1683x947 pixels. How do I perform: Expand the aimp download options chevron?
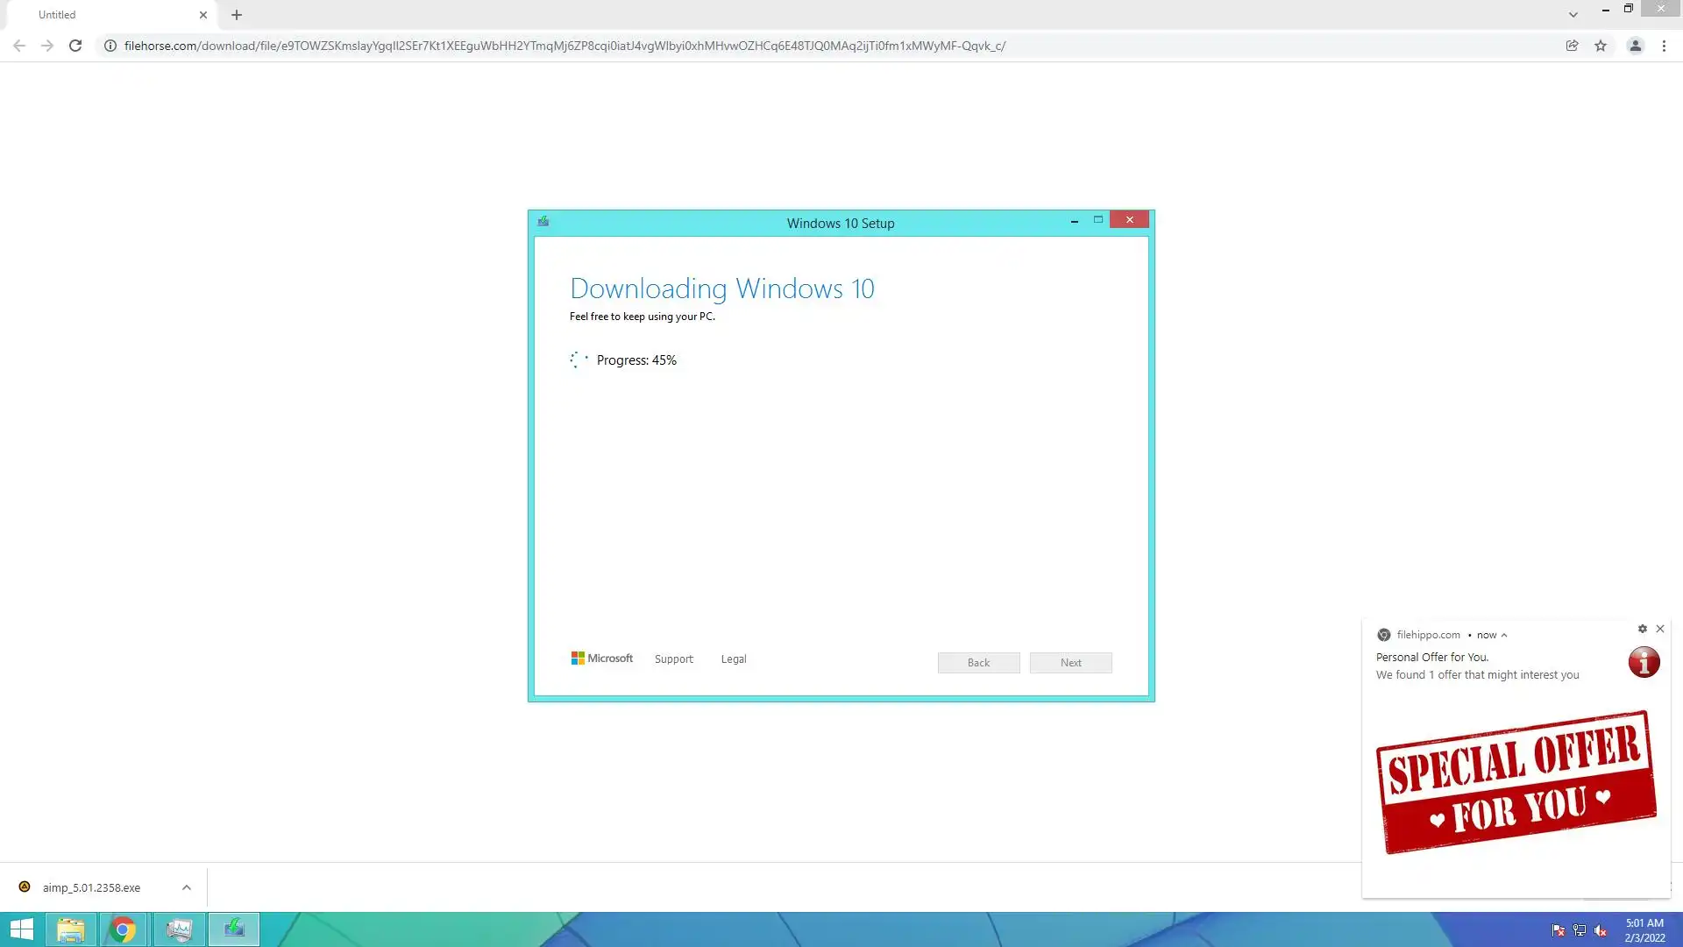point(187,887)
